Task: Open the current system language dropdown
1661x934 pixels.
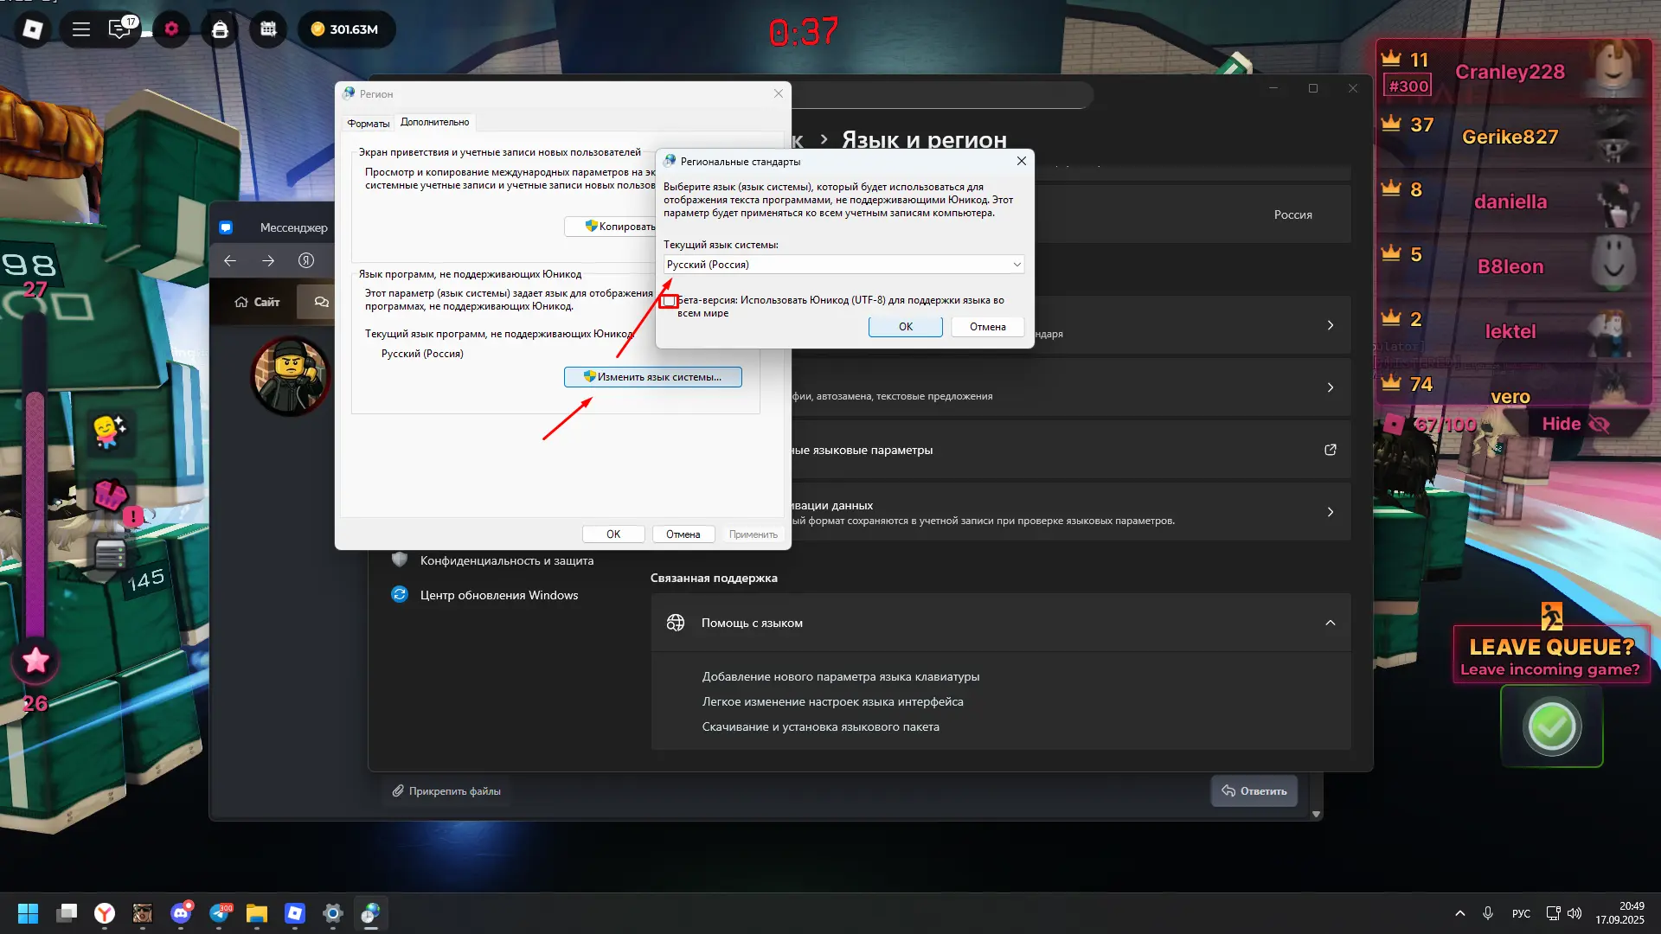Action: coord(843,265)
